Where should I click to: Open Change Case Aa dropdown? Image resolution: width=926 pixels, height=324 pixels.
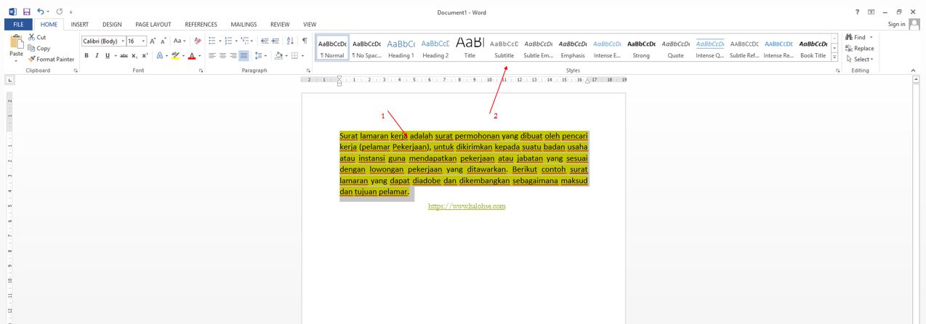coord(179,41)
